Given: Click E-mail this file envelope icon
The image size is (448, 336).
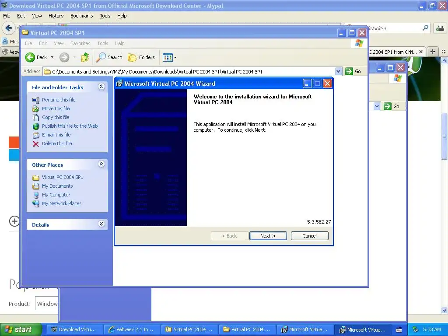Looking at the screenshot, I should coord(36,135).
